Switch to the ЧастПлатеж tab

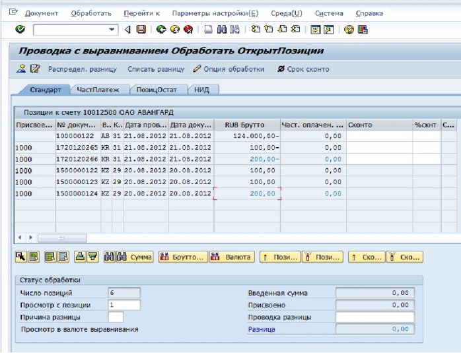[98, 90]
